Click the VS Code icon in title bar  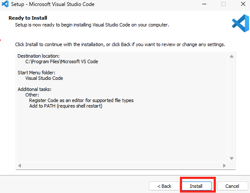pos(5,4)
